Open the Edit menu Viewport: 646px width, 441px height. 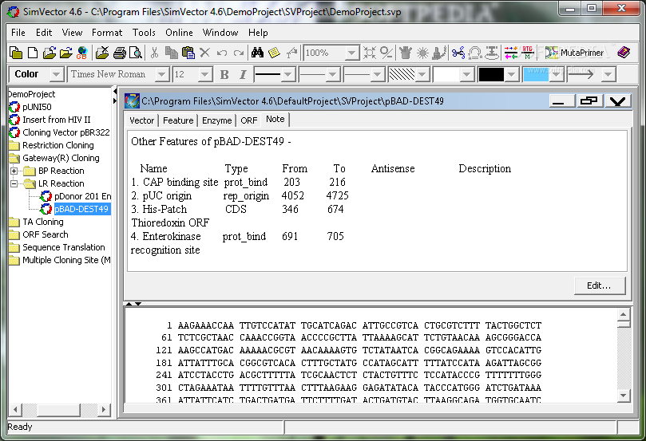[44, 33]
